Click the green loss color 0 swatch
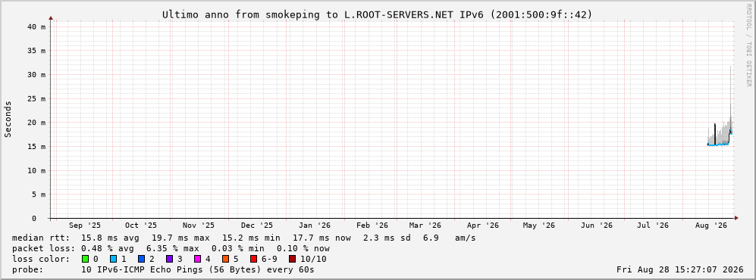 point(86,259)
